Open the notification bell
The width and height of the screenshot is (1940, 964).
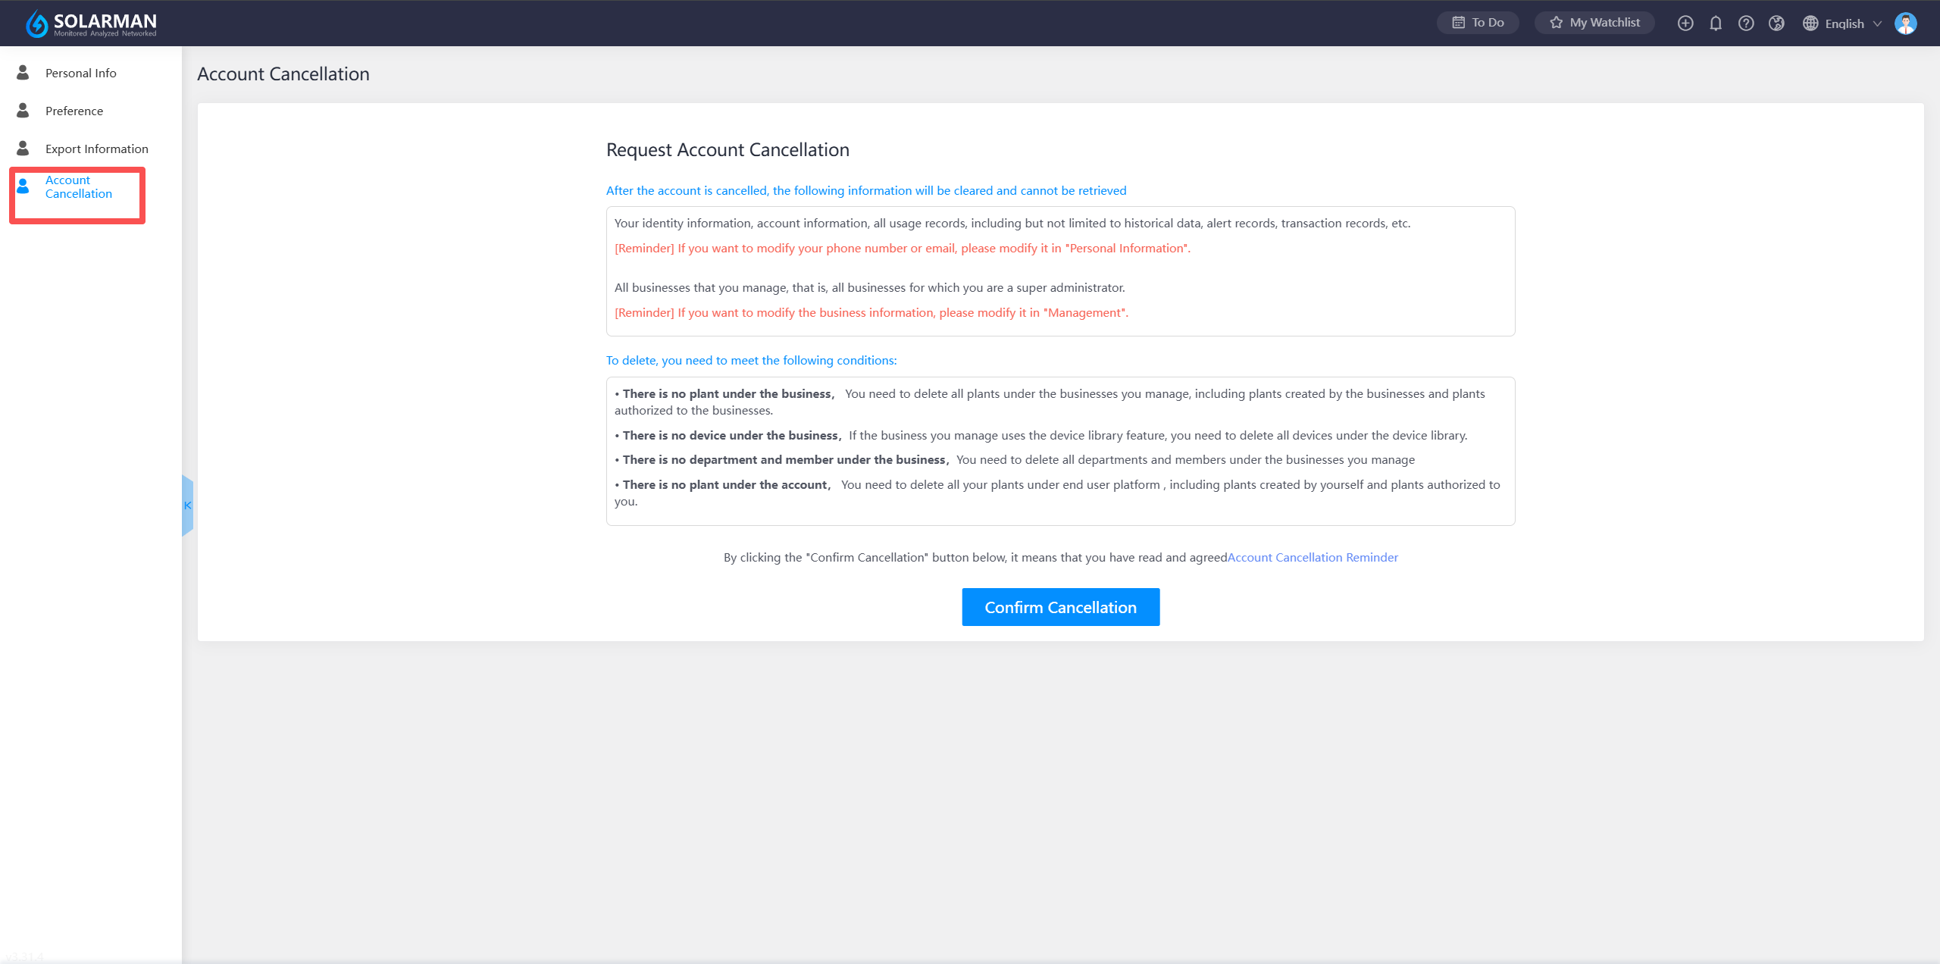click(x=1716, y=23)
